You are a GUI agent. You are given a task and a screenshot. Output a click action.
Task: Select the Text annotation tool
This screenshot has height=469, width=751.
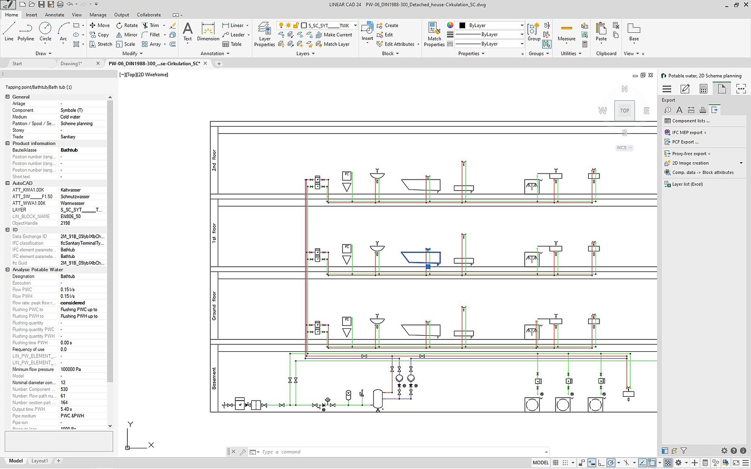point(187,32)
